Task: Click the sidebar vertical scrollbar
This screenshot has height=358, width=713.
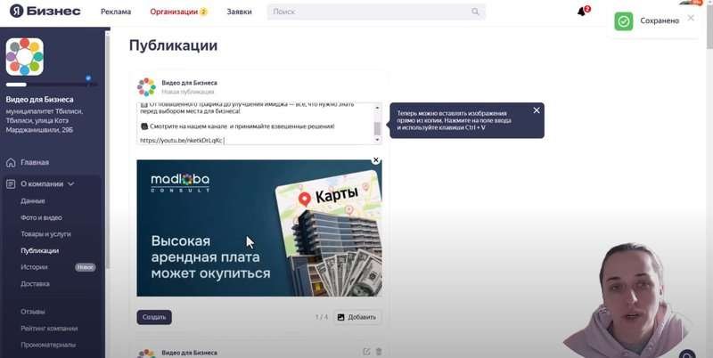Action: [107, 150]
